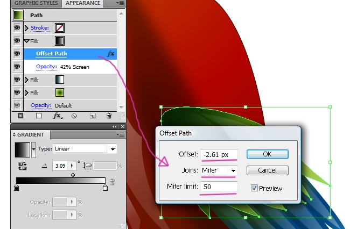This screenshot has width=350, height=229.
Task: Toggle visibility of the Offset Path effect
Action: pyautogui.click(x=17, y=54)
